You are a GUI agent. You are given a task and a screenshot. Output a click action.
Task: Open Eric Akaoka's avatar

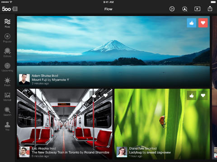point(24,152)
